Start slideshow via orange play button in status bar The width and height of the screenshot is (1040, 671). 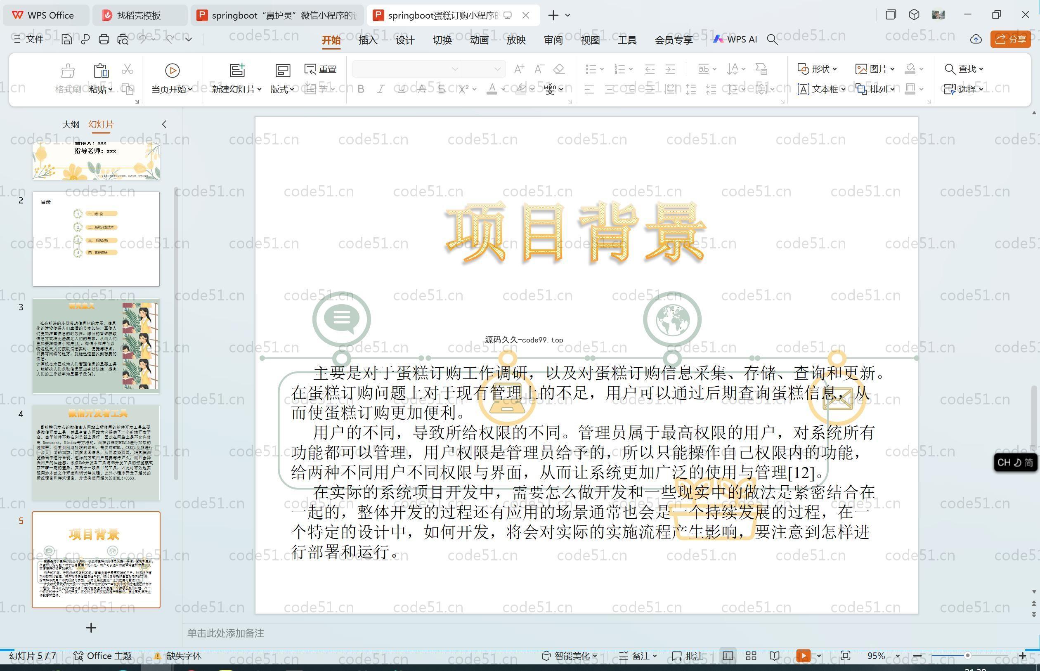(803, 656)
